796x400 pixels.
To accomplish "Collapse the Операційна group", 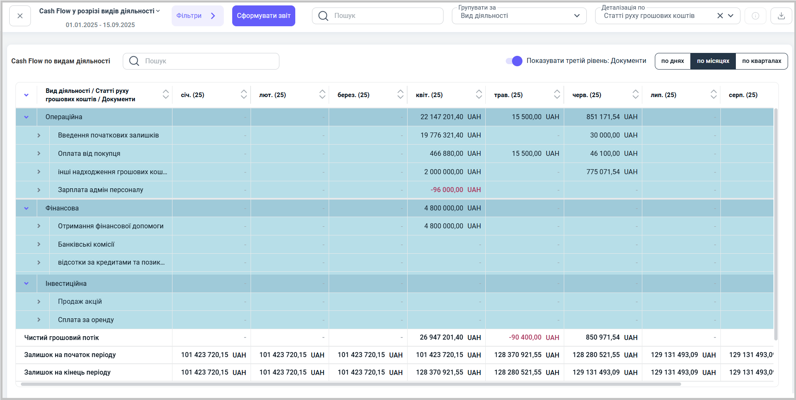I will 26,117.
